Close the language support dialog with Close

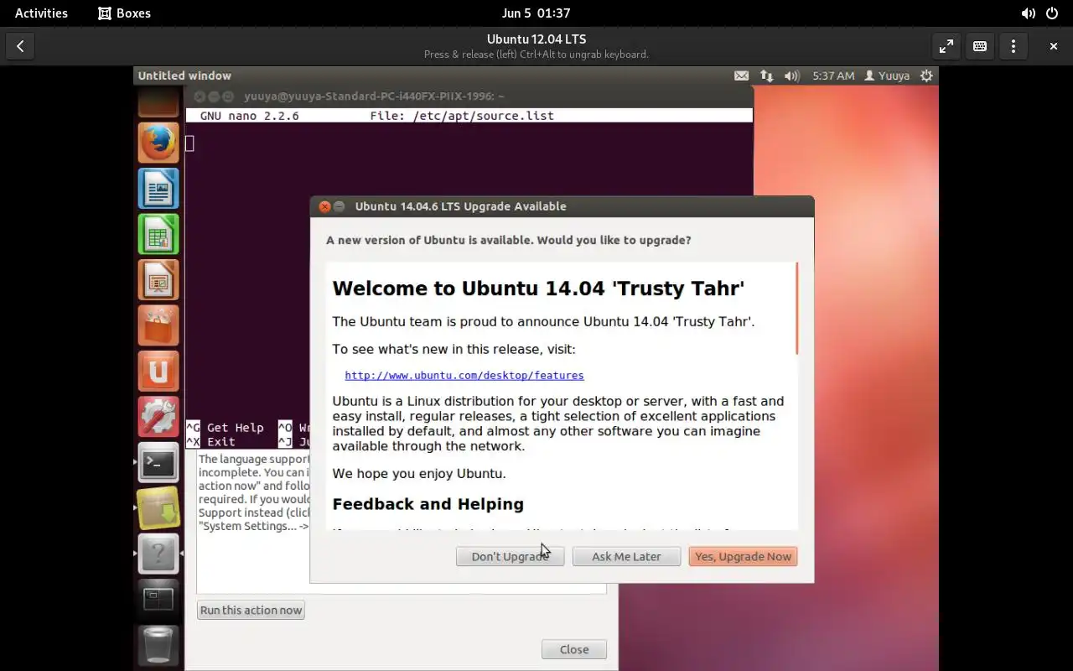click(x=574, y=649)
